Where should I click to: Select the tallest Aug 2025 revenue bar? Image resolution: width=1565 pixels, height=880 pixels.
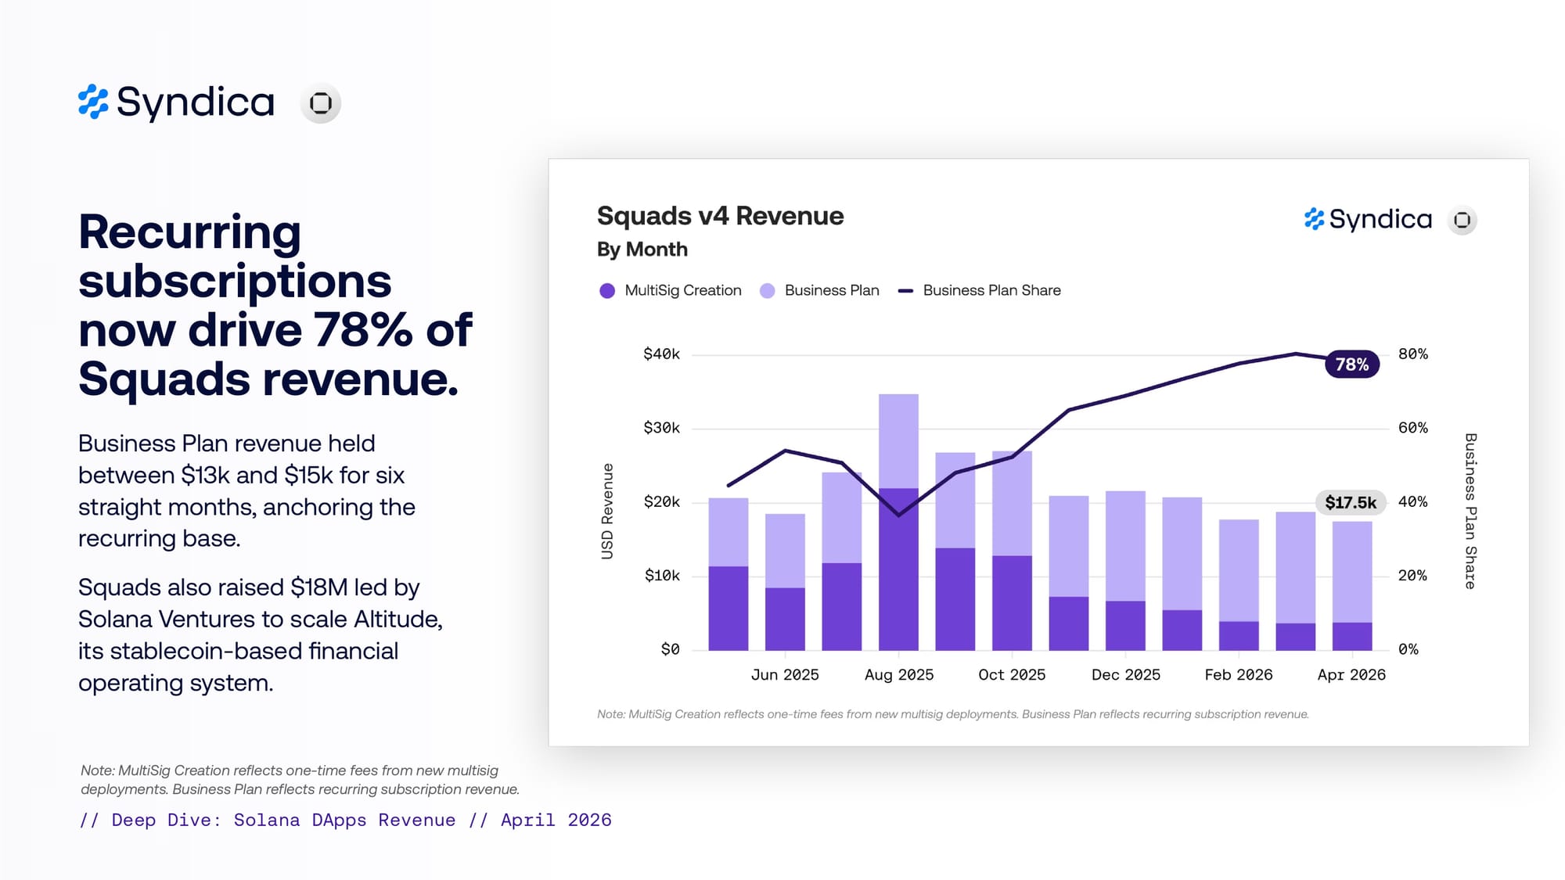(898, 522)
